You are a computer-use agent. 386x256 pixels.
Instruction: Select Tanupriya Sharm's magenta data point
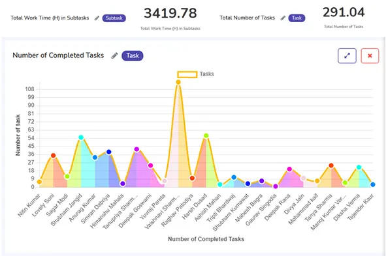pos(137,149)
